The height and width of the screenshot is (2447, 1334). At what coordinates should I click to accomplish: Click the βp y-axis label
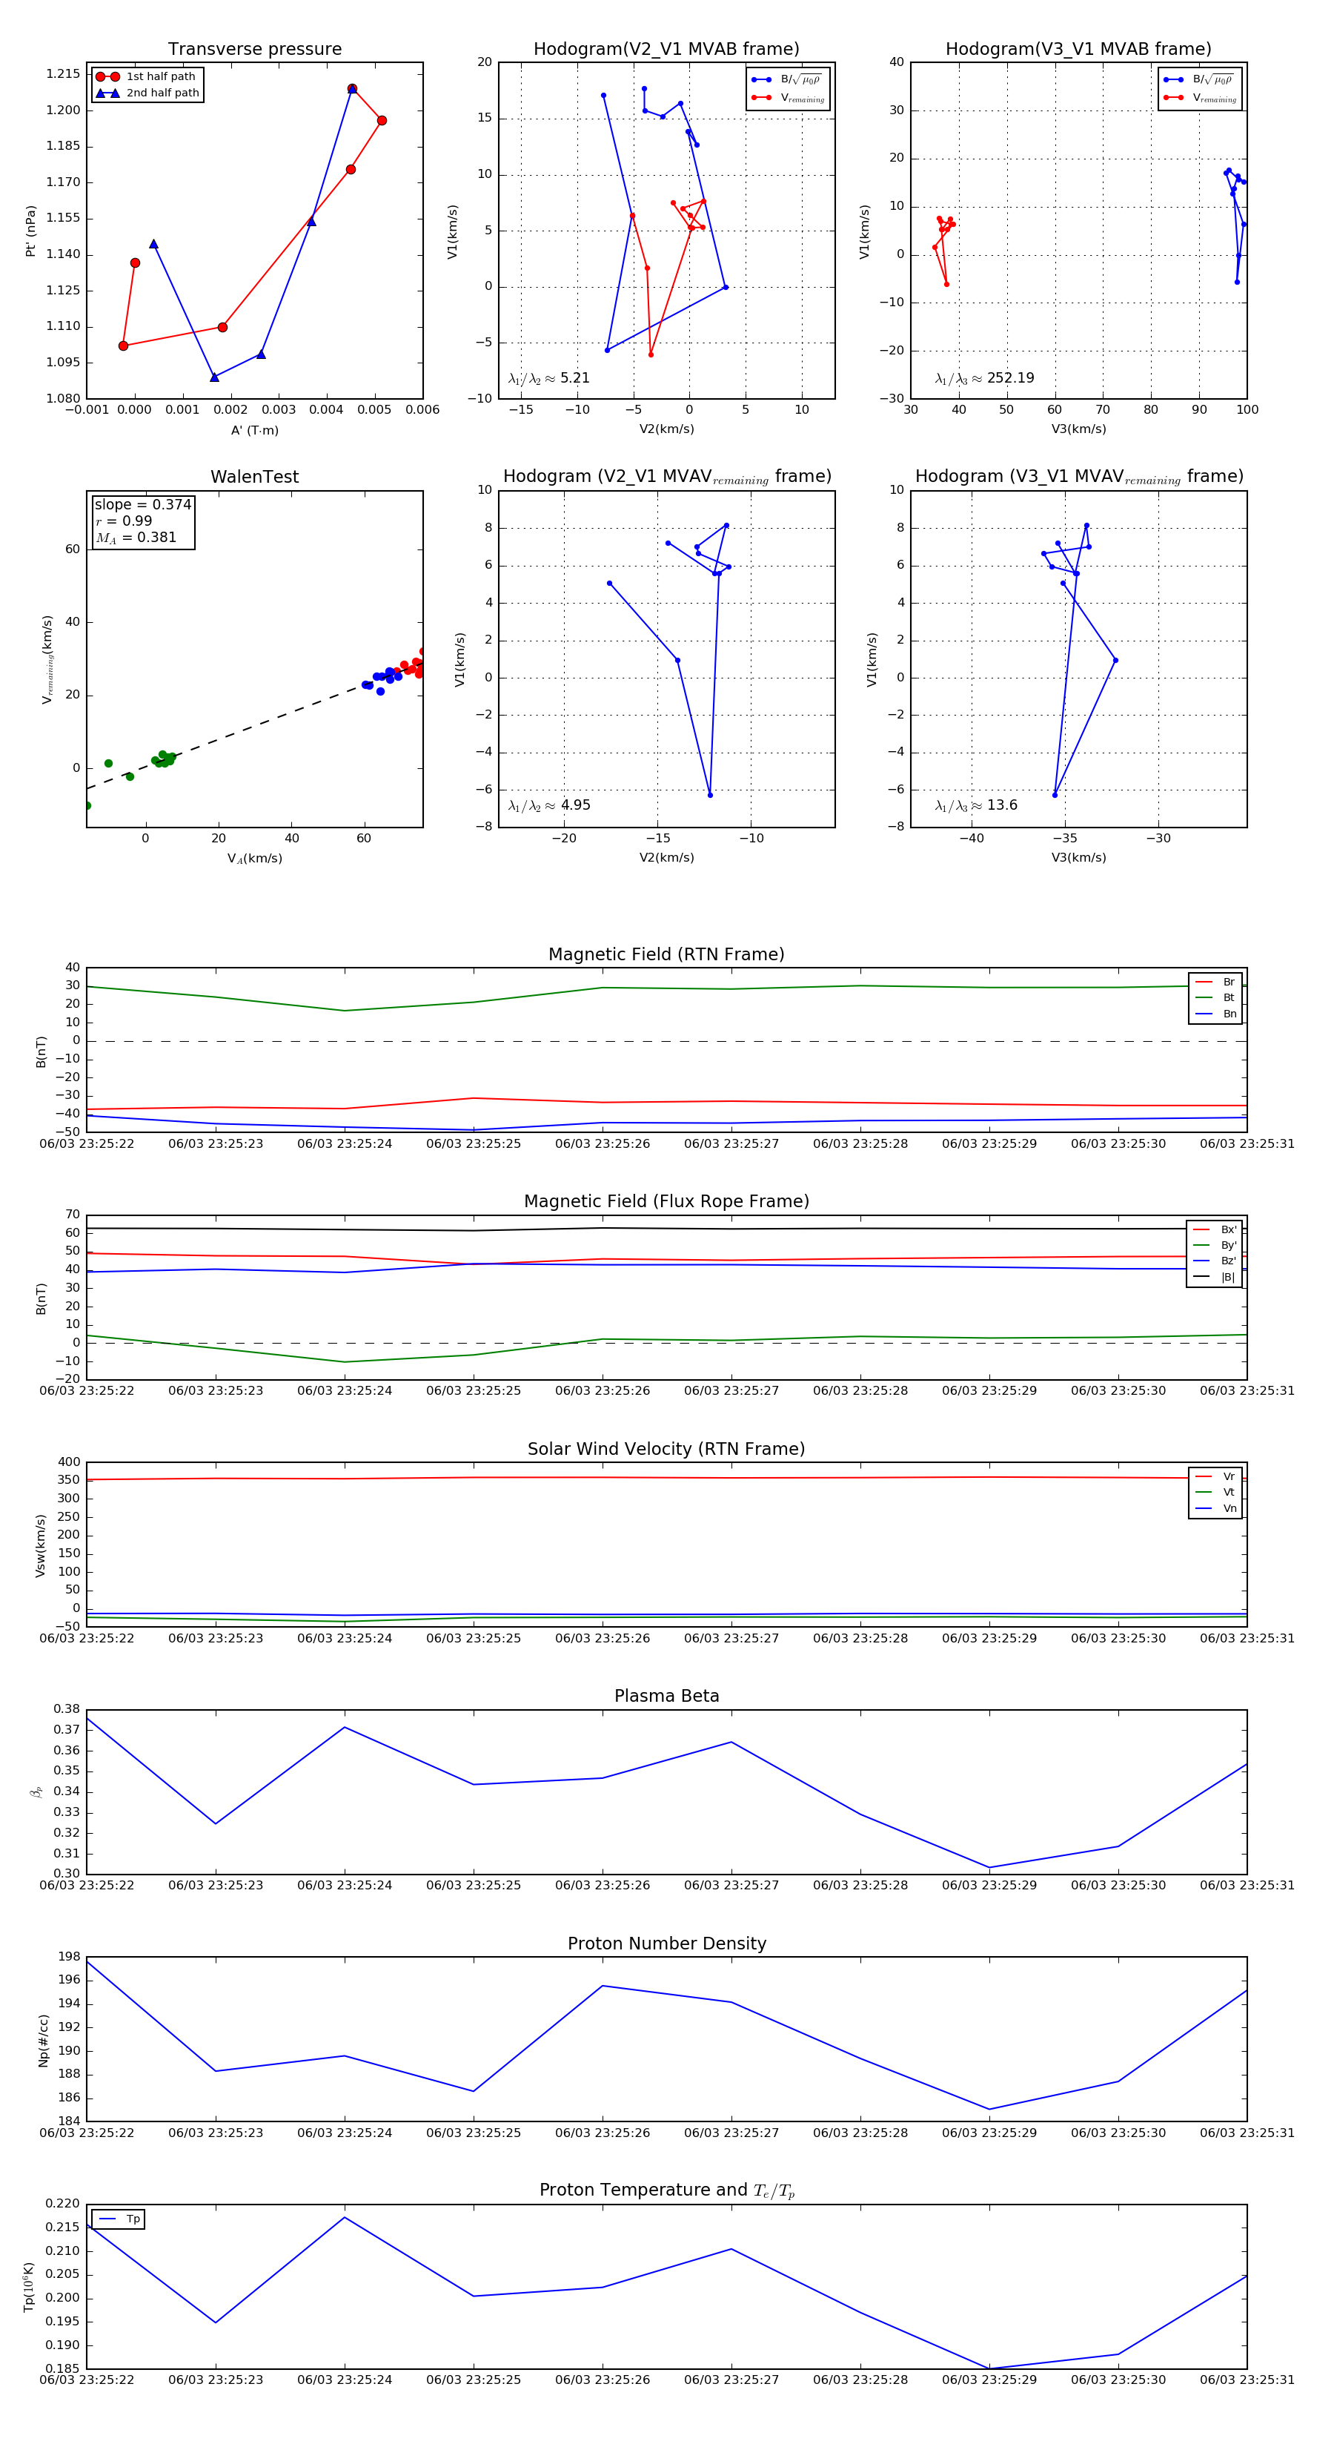pos(36,1792)
